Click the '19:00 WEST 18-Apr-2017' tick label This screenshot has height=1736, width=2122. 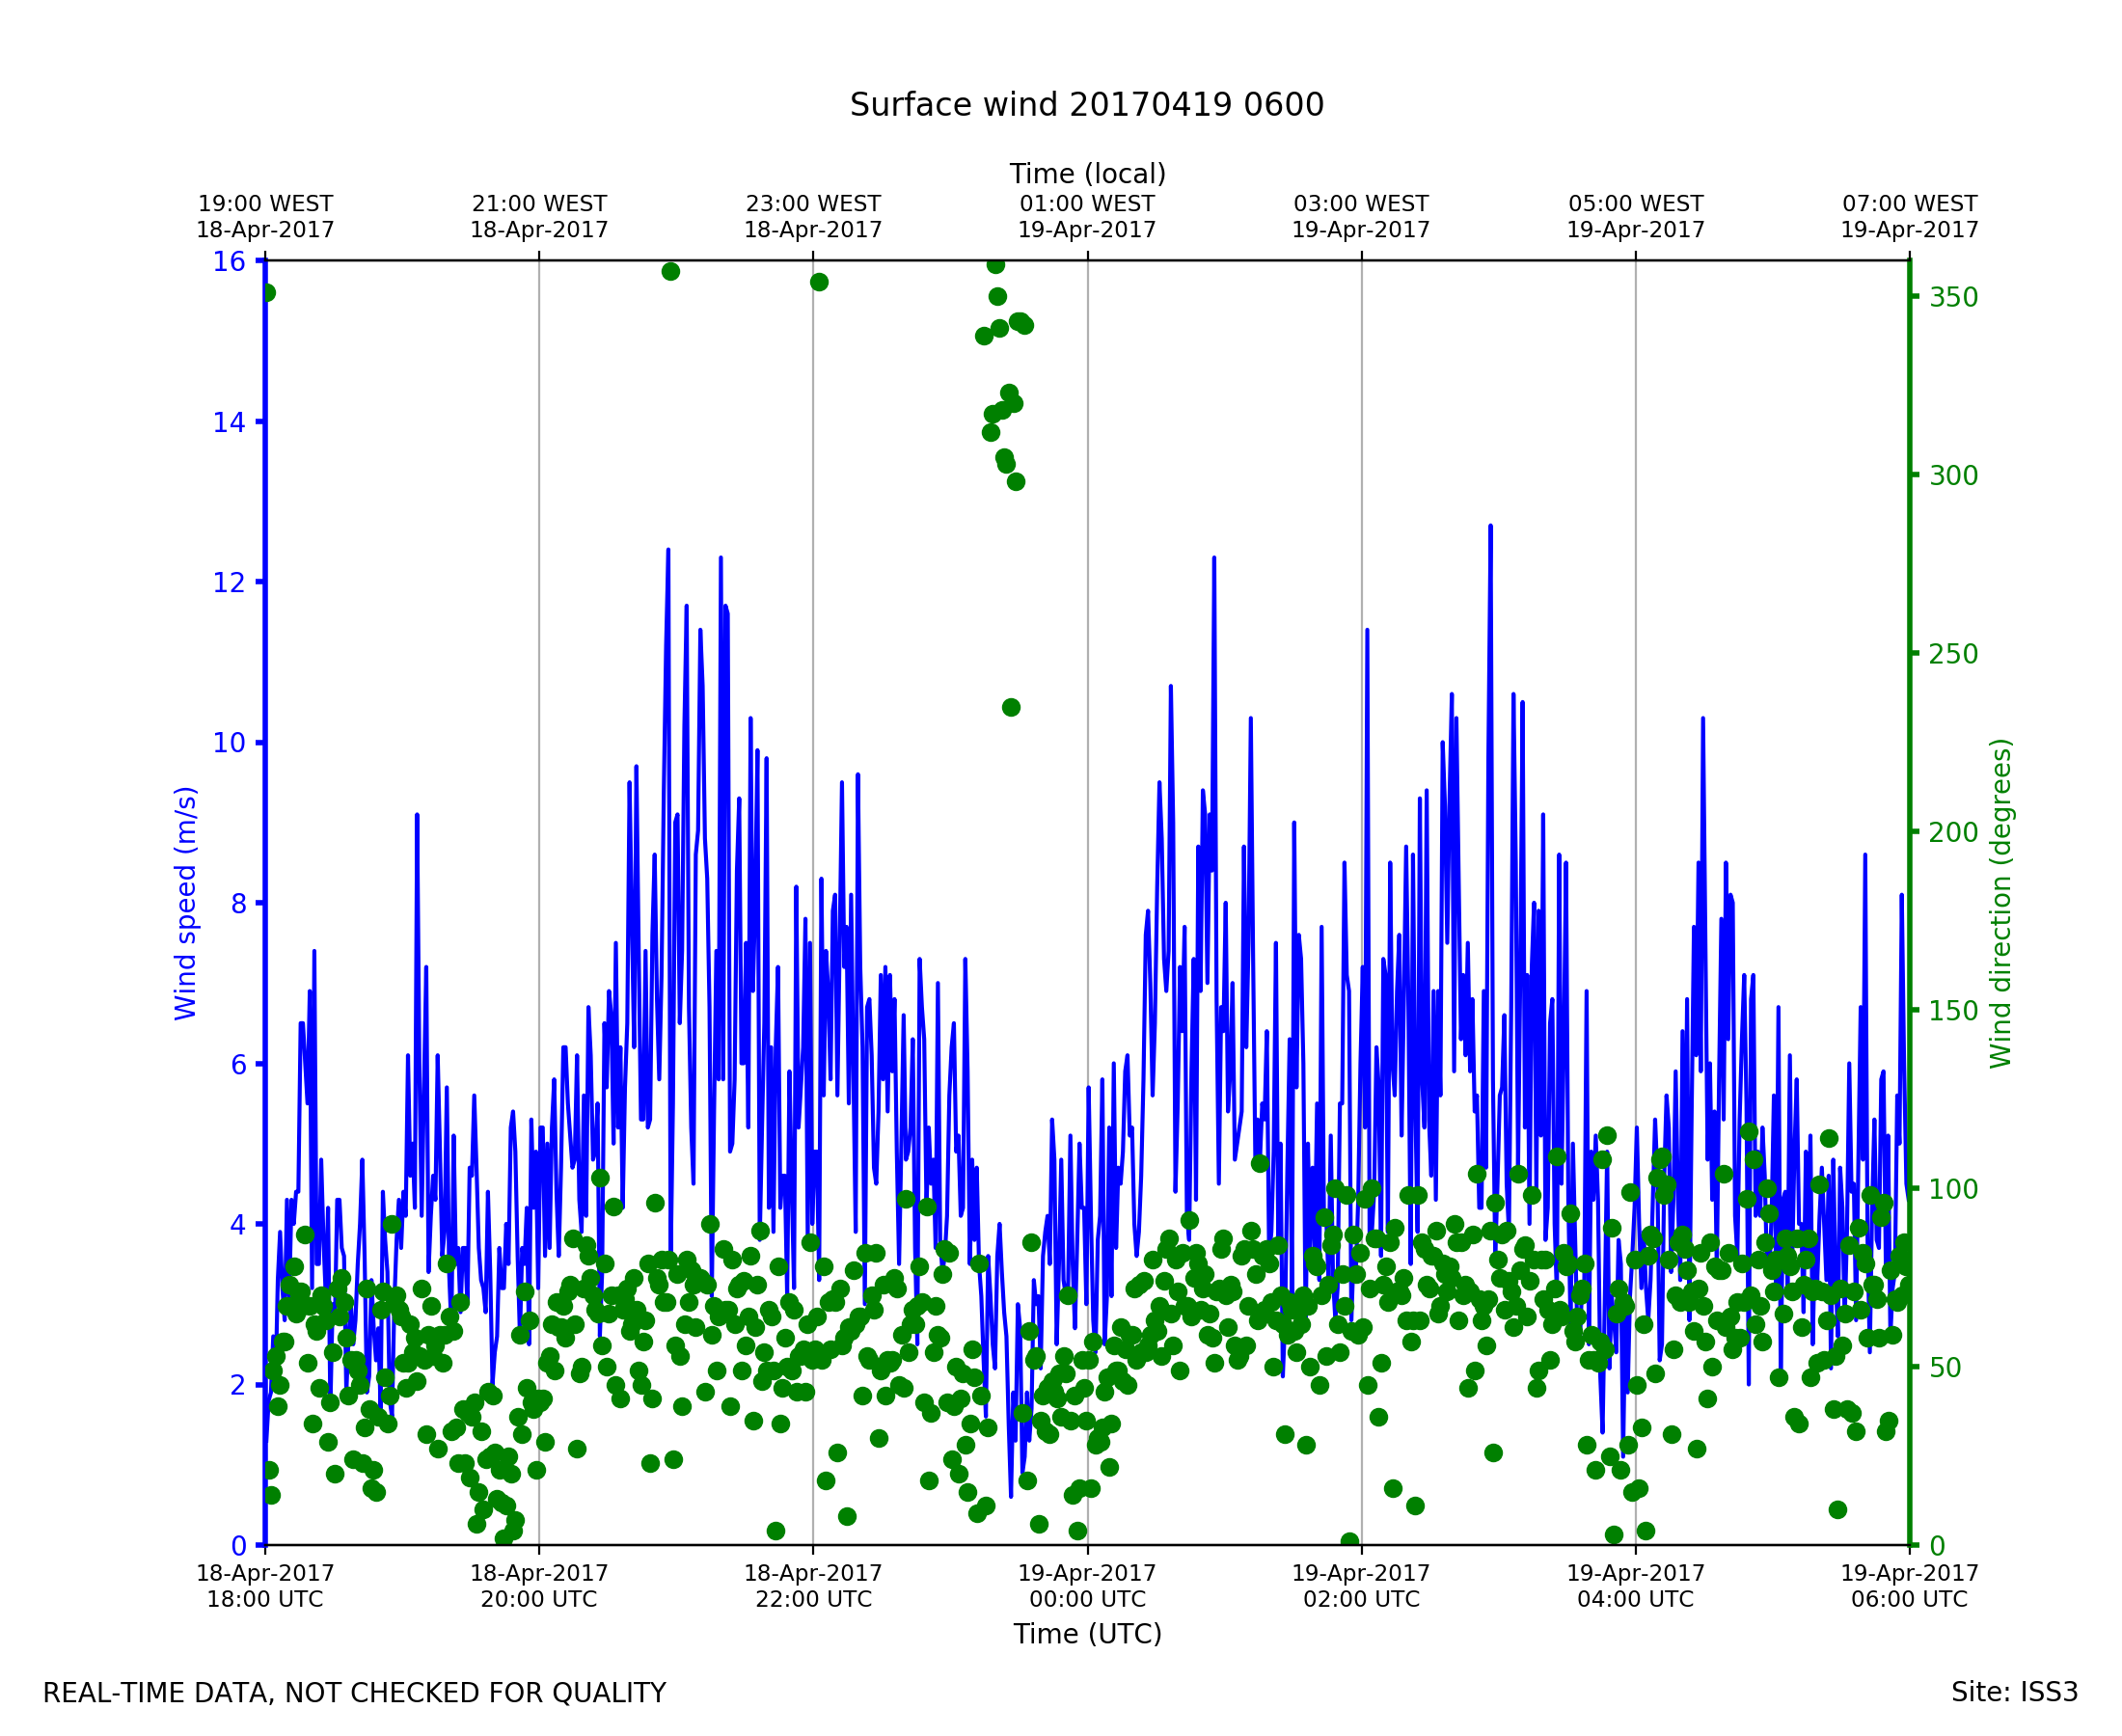click(x=265, y=217)
